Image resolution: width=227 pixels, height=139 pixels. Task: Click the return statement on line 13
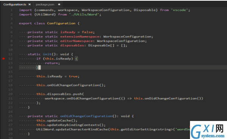click(x=52, y=63)
